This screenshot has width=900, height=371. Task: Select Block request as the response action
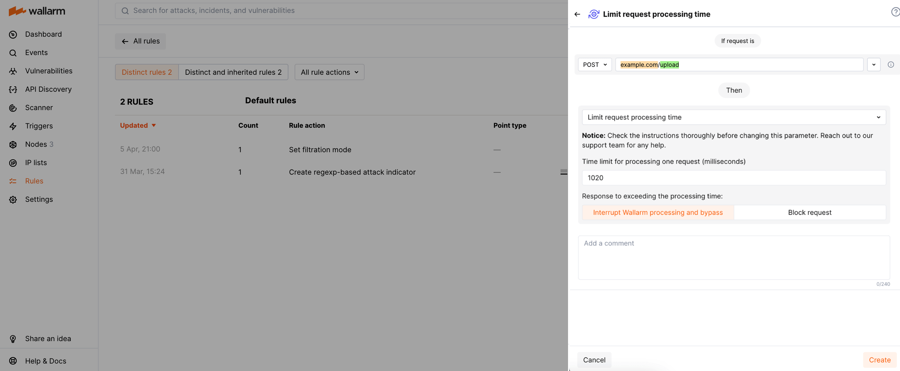click(810, 212)
